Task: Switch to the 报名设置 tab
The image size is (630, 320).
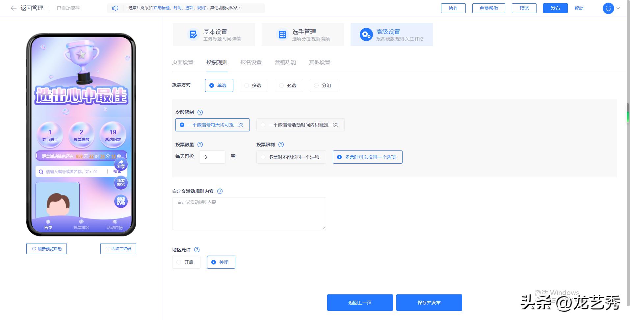Action: point(251,62)
